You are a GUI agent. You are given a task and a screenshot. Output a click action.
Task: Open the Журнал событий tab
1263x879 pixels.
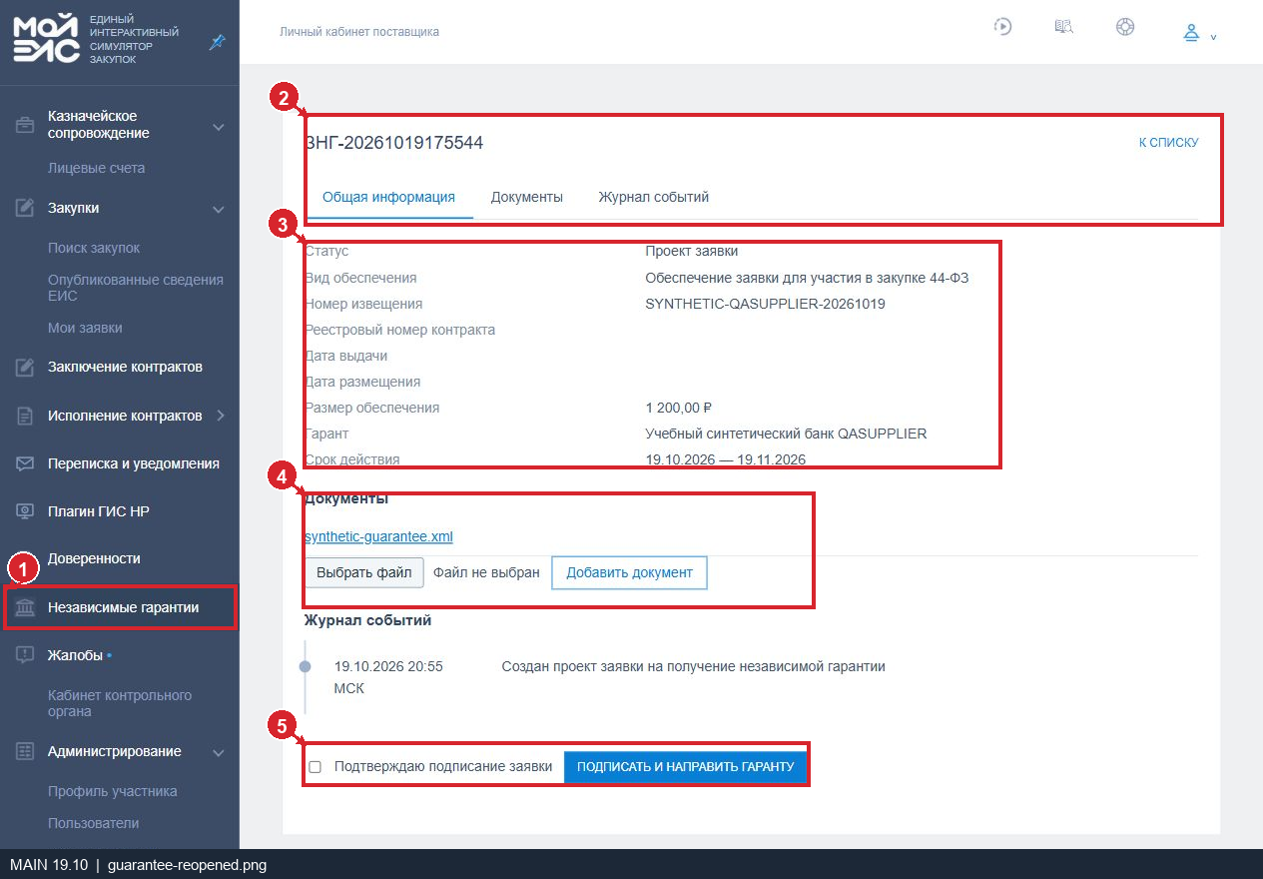pos(654,197)
